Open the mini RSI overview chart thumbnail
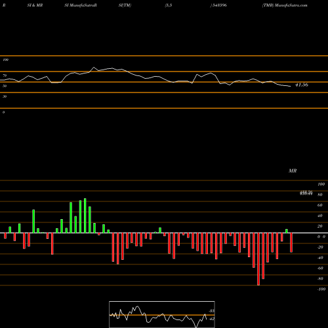Image resolution: width=328 pixels, height=328 pixels. click(x=162, y=314)
